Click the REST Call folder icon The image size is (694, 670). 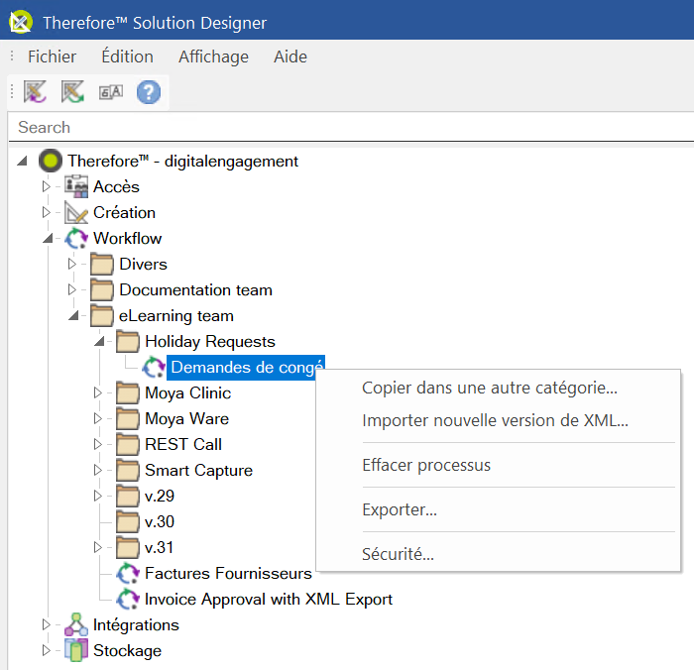[128, 444]
